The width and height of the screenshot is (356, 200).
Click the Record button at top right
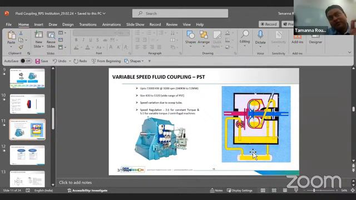[269, 24]
